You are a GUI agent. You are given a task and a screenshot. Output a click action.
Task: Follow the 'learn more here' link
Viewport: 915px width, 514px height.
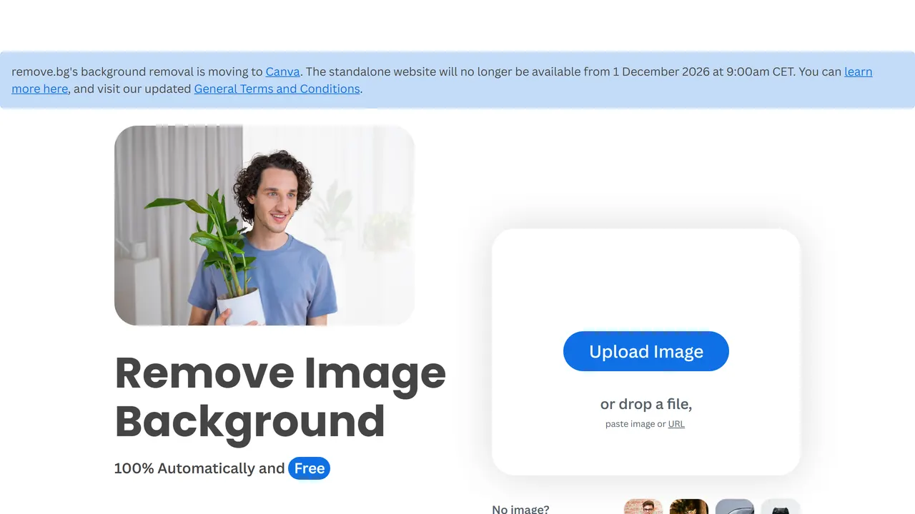858,71
